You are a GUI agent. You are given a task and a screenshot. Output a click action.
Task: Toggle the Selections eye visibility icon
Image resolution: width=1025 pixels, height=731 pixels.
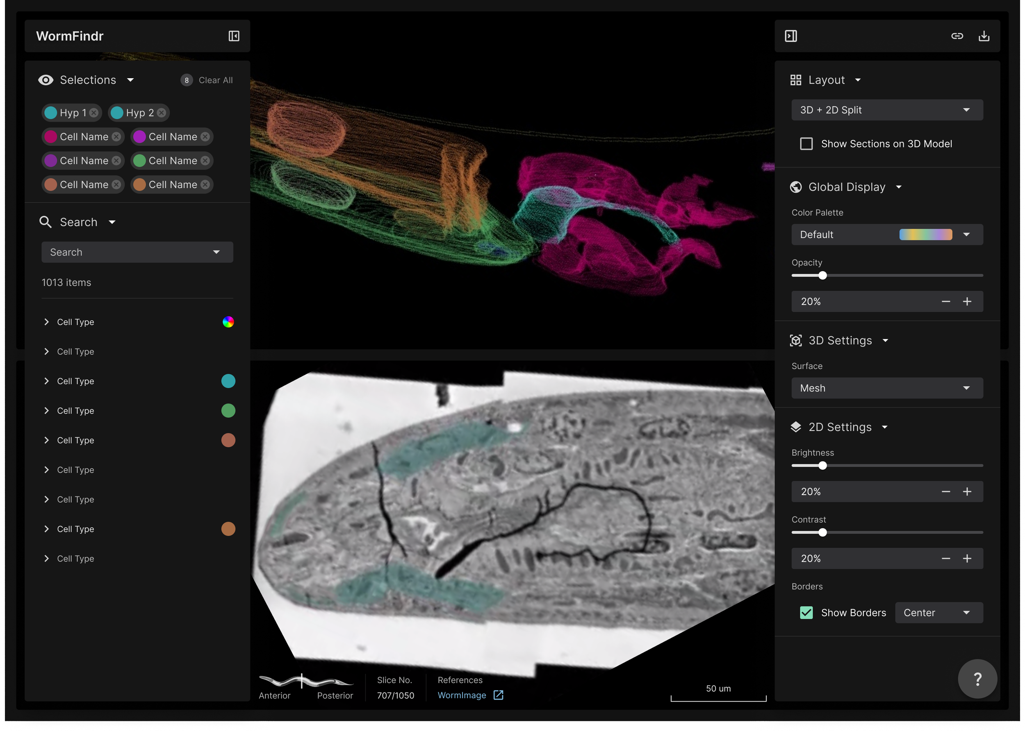(x=46, y=80)
